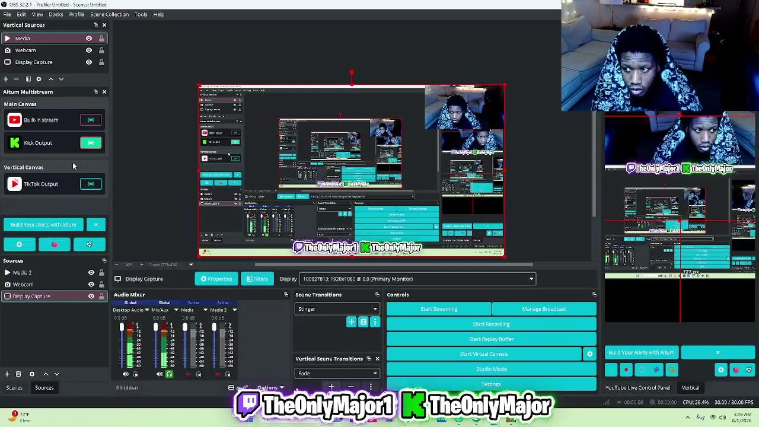Screen dimensions: 759x427
Task: Toggle Built-in stream output on
Action: click(x=91, y=120)
